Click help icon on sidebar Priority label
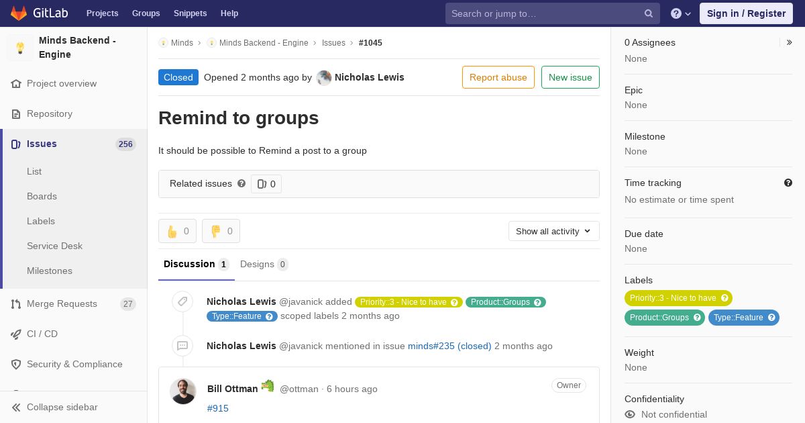 [724, 298]
